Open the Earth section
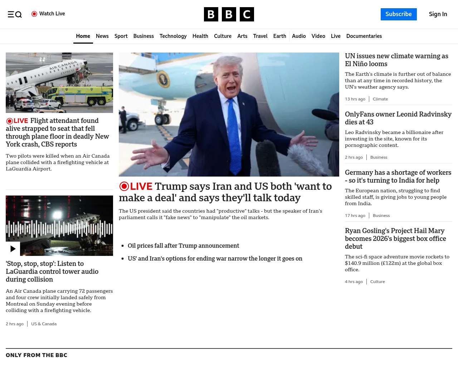This screenshot has width=458, height=366. [280, 36]
